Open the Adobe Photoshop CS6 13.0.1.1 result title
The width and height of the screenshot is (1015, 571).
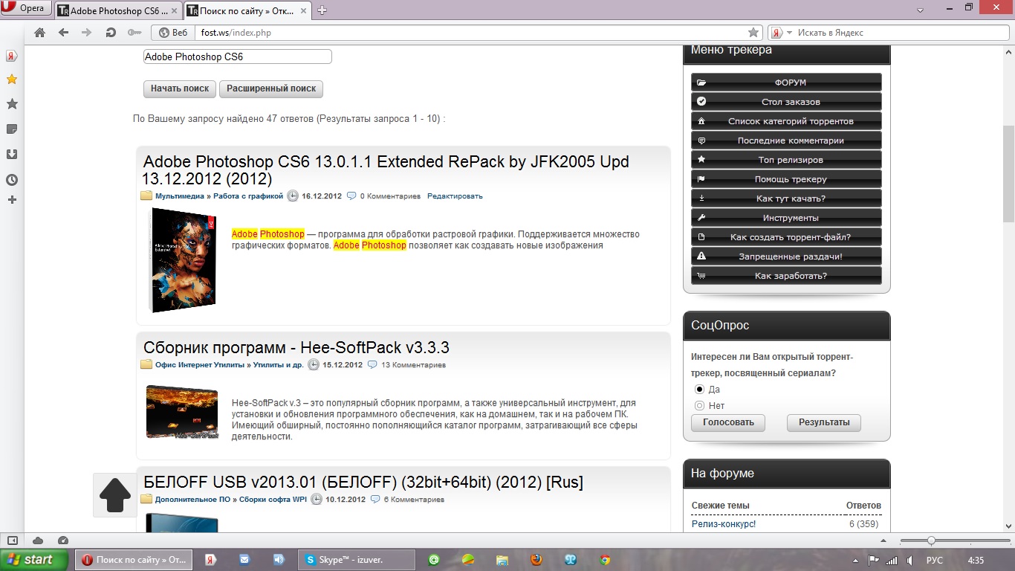click(386, 170)
